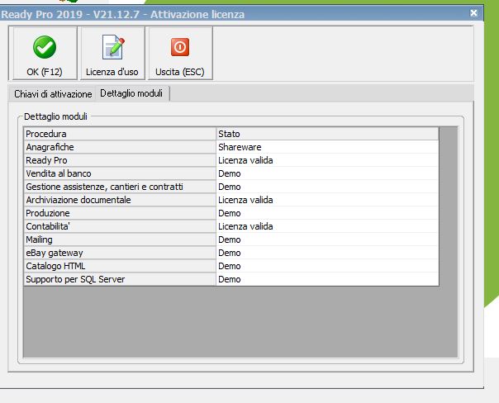Click Licenza valida status of Archiviazione documentale

point(327,200)
